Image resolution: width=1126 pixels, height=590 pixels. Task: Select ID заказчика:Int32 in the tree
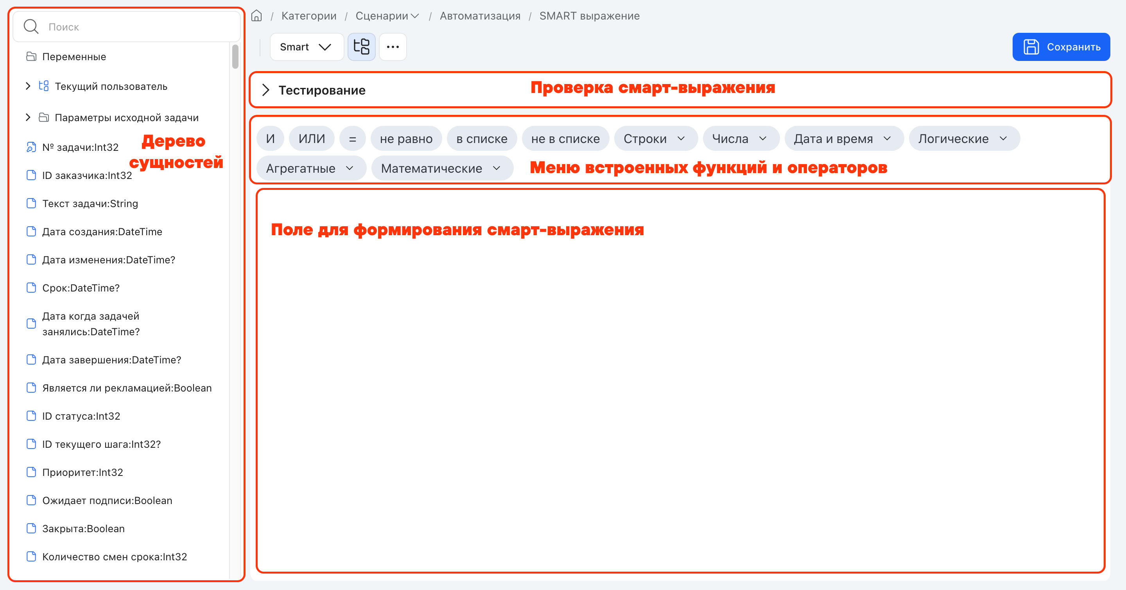tap(87, 175)
